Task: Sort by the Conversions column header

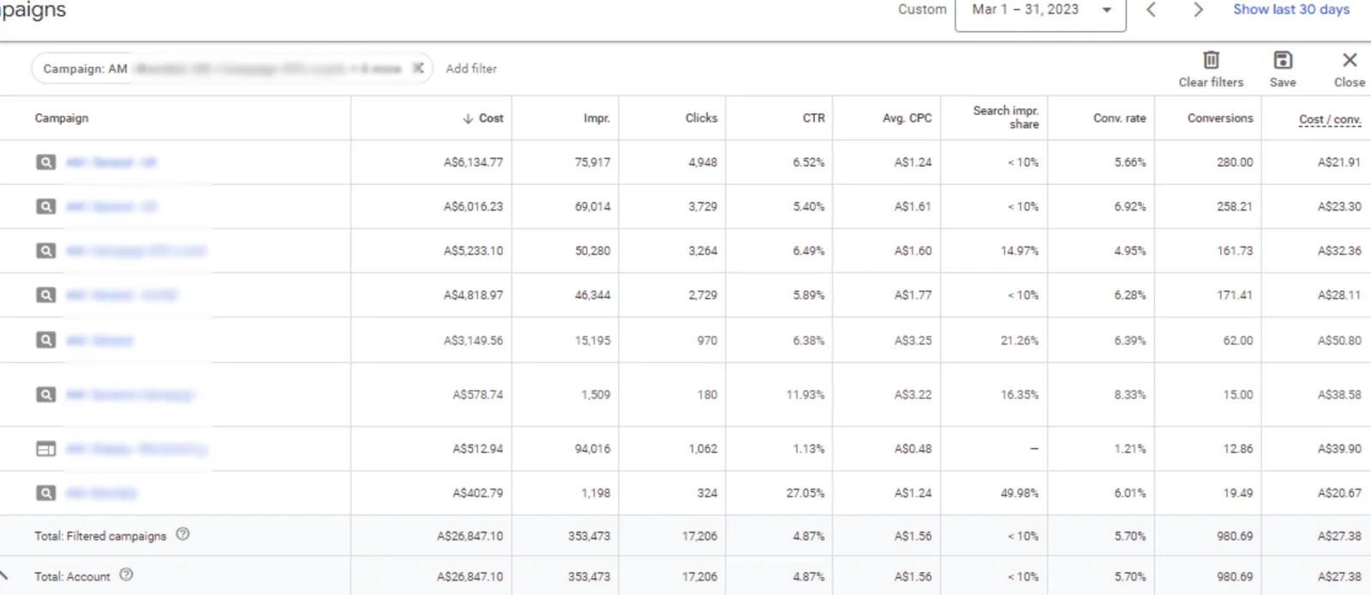Action: [x=1220, y=118]
